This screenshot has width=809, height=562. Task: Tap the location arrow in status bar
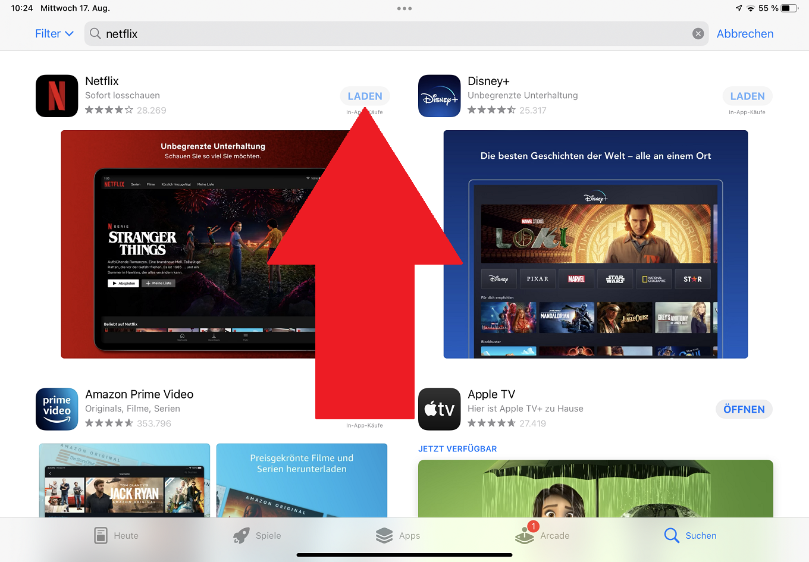739,8
